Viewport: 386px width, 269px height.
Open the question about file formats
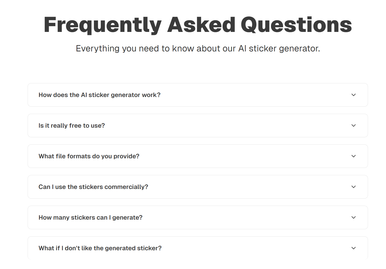pos(89,156)
